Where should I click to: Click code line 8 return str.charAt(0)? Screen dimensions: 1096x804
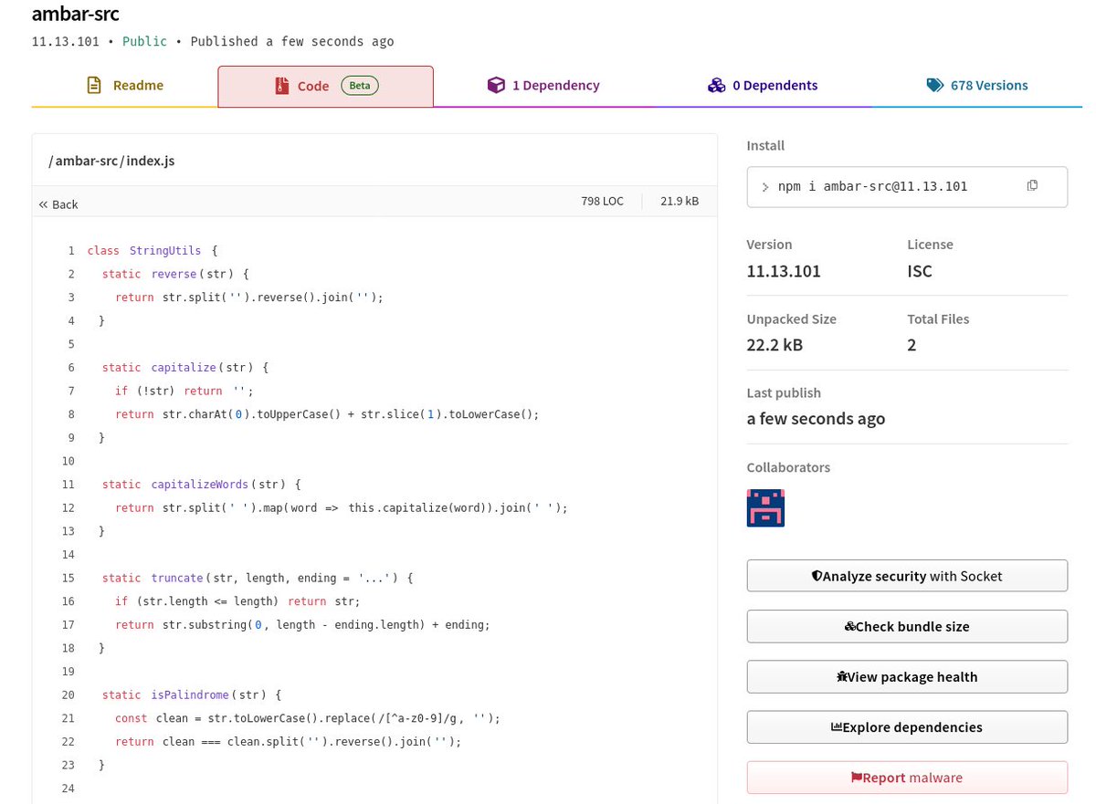point(328,413)
